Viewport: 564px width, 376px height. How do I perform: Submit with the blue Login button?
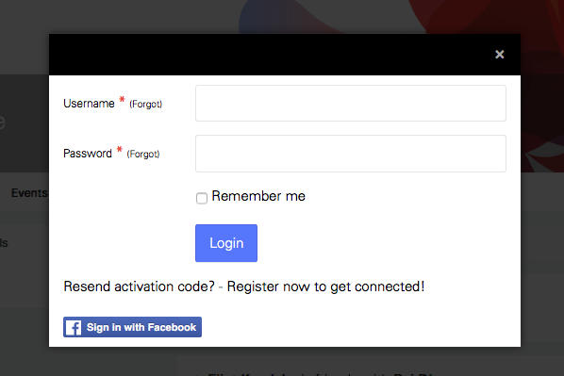(226, 243)
